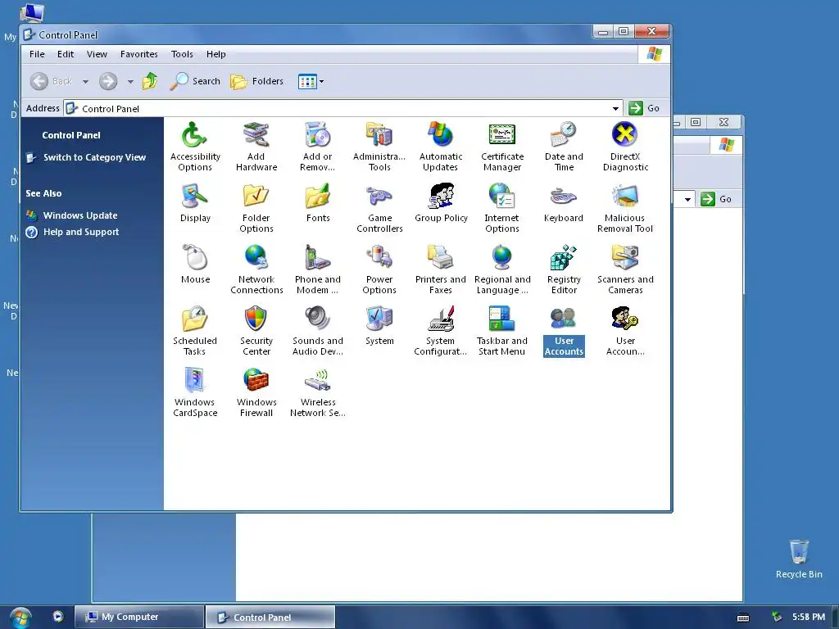Click the media player quick launch icon
This screenshot has width=839, height=629.
pyautogui.click(x=58, y=616)
